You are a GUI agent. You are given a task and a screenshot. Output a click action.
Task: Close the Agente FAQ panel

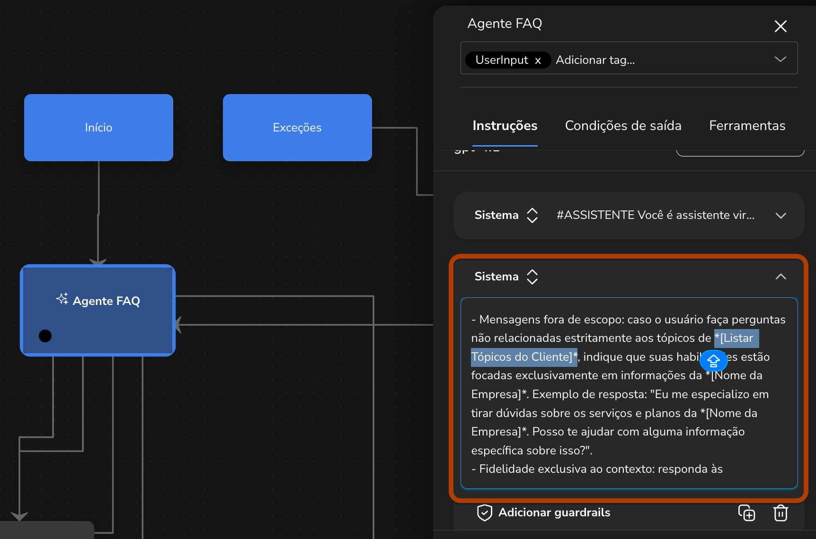(x=781, y=26)
